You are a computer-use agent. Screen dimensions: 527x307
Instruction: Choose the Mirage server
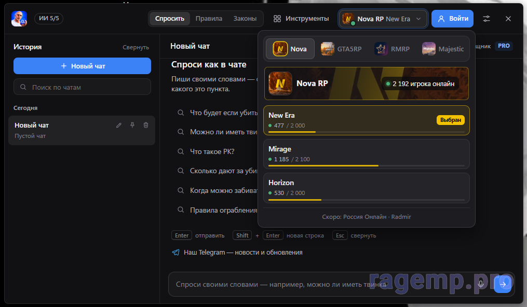pos(367,154)
